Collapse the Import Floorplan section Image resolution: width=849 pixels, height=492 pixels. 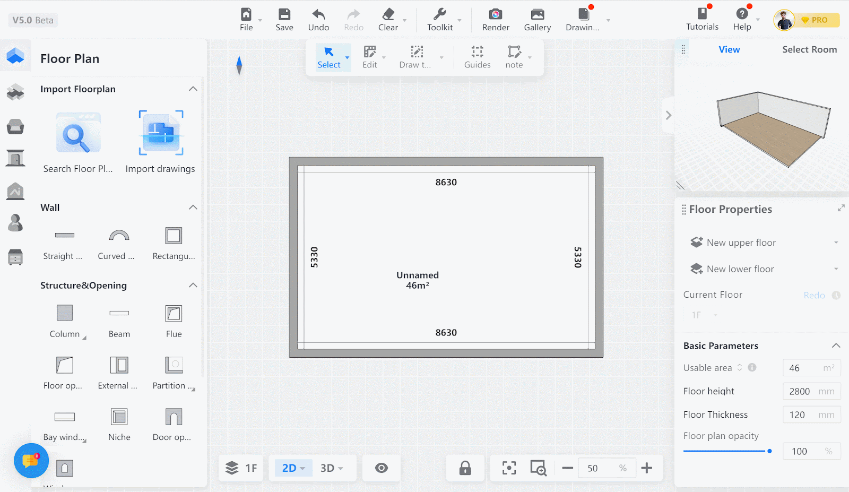tap(193, 89)
